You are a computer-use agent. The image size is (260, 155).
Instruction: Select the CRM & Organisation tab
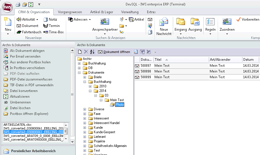(34, 12)
